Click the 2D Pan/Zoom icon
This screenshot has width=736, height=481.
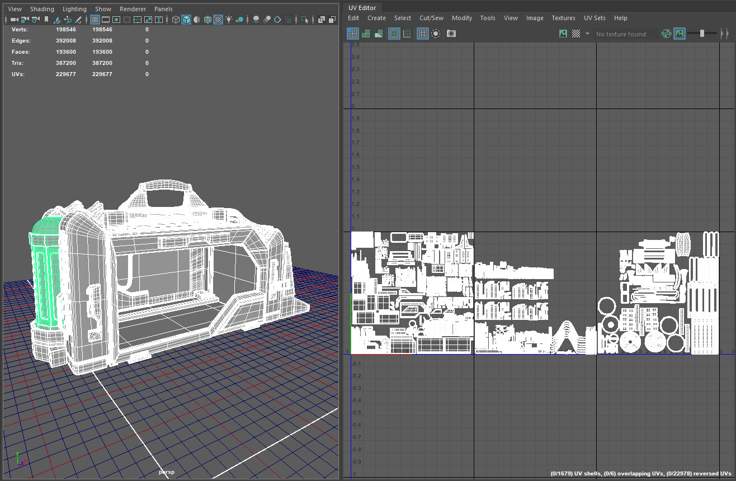pyautogui.click(x=68, y=20)
